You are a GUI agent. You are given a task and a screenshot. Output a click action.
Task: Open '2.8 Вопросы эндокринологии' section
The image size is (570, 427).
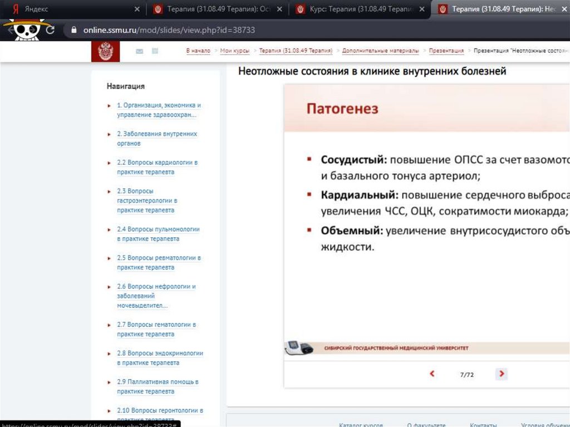click(160, 358)
